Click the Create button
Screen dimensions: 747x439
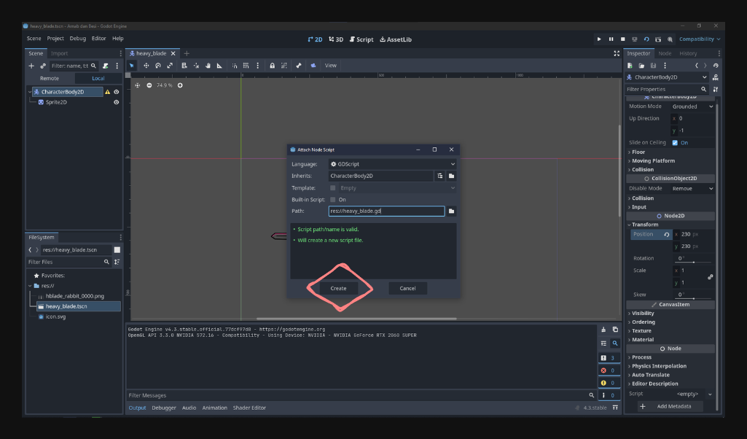[338, 288]
